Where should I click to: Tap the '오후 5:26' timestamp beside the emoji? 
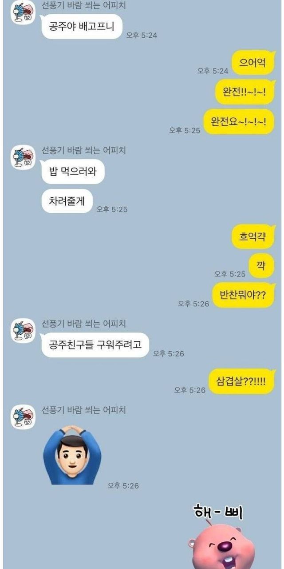123,486
